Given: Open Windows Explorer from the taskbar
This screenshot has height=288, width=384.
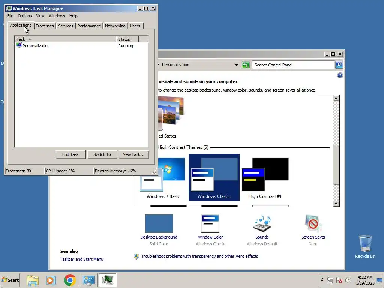Looking at the screenshot, I should pos(33,280).
